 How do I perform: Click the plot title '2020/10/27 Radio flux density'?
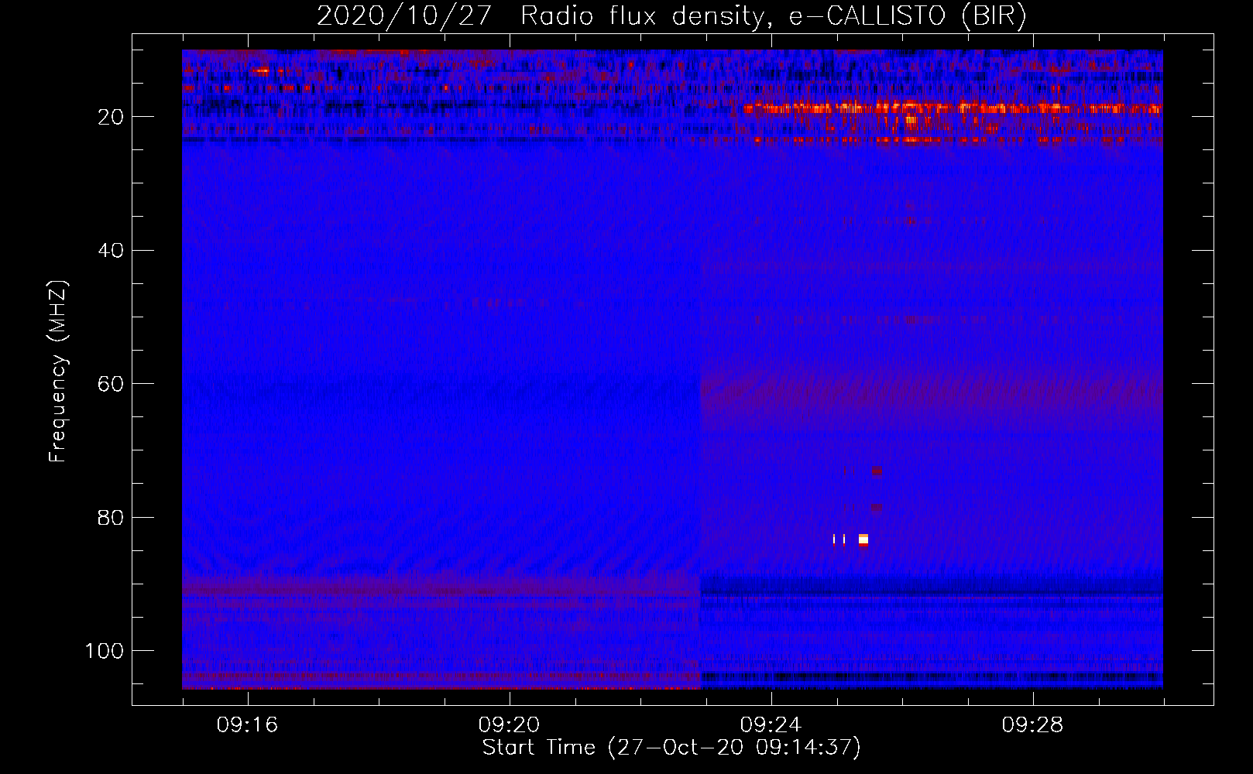tap(540, 16)
